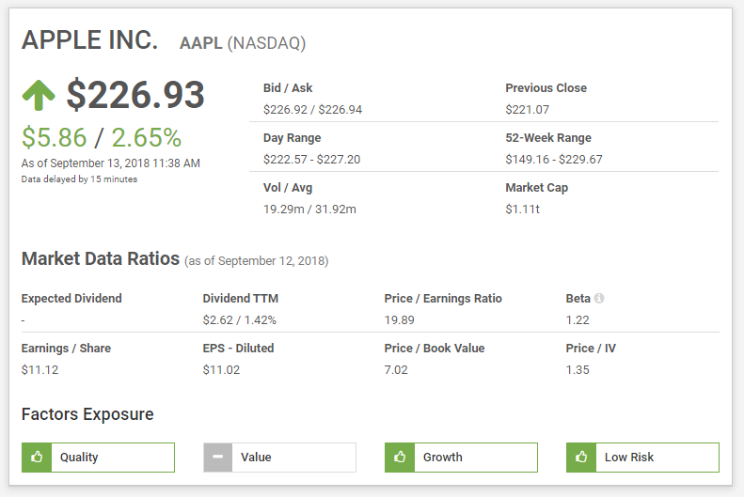Click the $149.16 - $229.67 value
The image size is (744, 497).
[x=554, y=160]
